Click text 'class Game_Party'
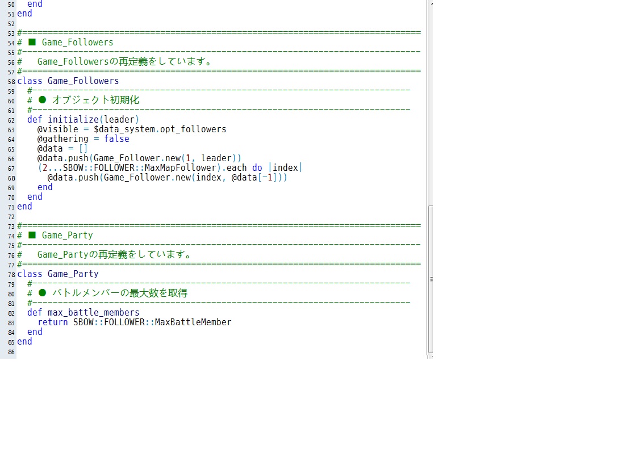Viewport: 639px width, 449px height. (x=58, y=274)
